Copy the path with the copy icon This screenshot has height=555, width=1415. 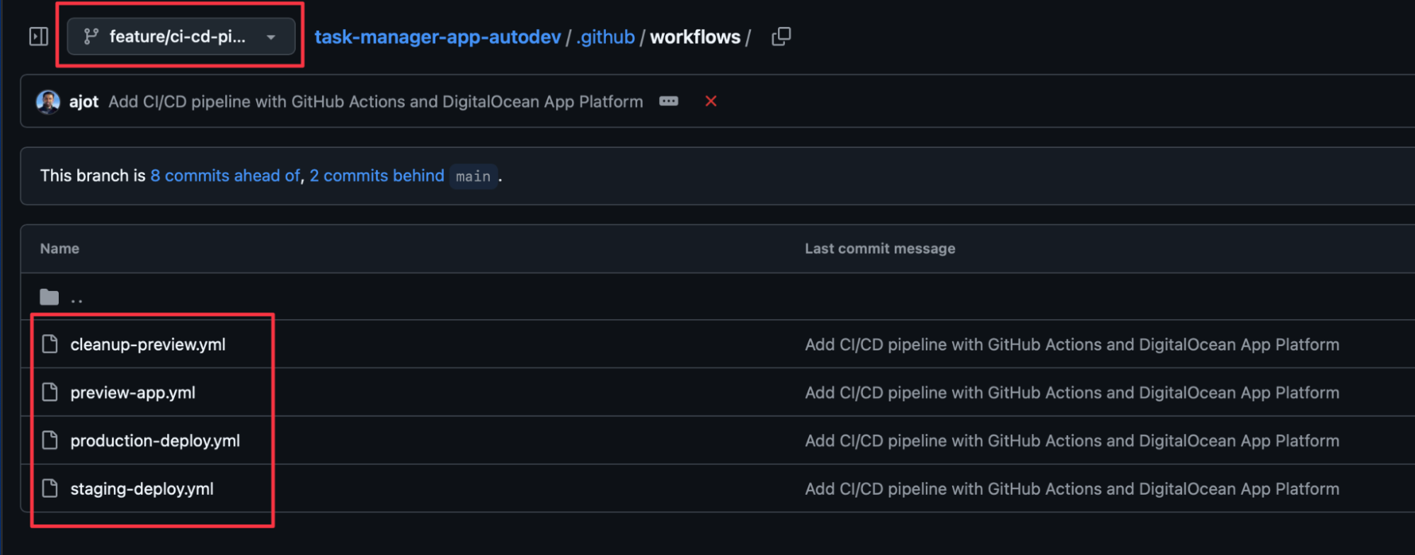(x=781, y=36)
